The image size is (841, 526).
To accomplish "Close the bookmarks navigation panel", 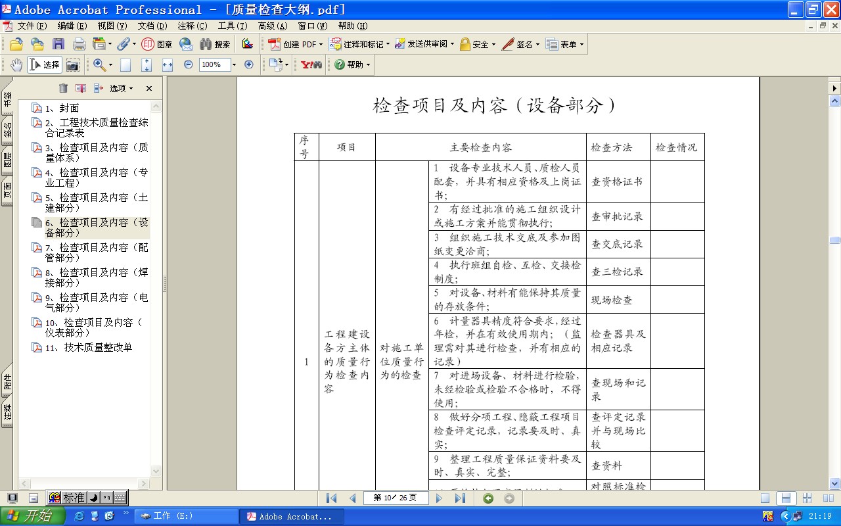I will tap(149, 88).
